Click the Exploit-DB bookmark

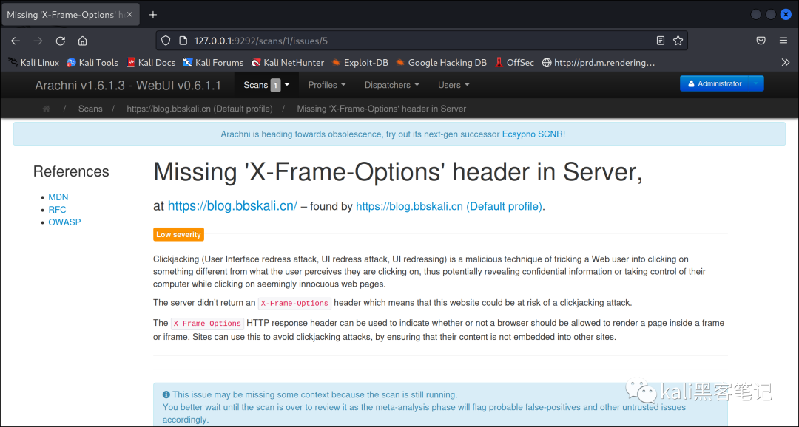(x=360, y=63)
